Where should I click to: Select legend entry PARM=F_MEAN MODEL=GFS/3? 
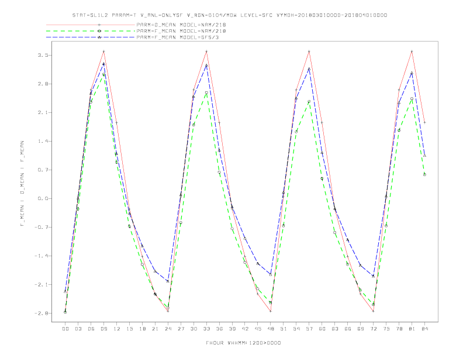point(178,37)
